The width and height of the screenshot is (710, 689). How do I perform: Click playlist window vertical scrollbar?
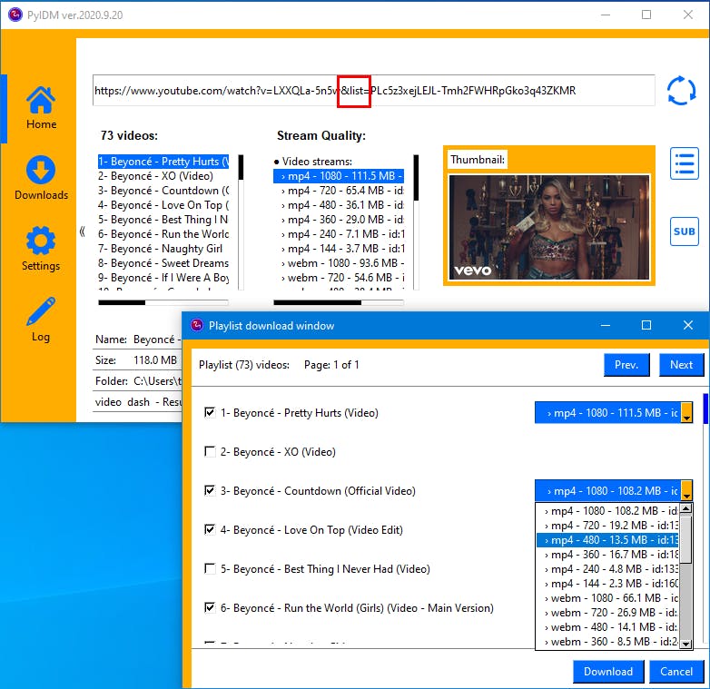tap(705, 517)
